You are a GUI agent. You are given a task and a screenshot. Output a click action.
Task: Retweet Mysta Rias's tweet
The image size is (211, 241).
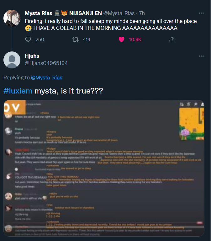[x=75, y=40]
